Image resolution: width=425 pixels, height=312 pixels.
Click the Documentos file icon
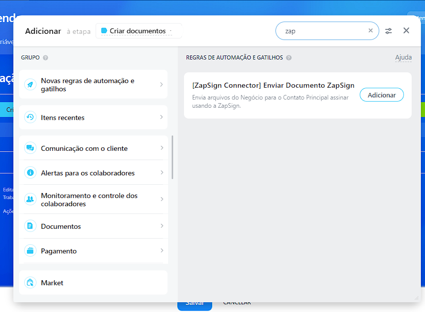(x=30, y=226)
